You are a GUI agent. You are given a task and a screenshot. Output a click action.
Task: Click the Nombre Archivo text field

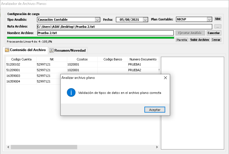(105, 33)
